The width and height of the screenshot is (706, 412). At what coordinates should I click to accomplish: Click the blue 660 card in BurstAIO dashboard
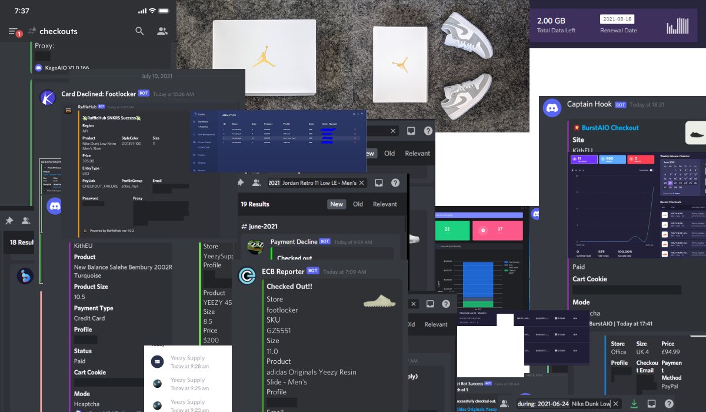(612, 160)
